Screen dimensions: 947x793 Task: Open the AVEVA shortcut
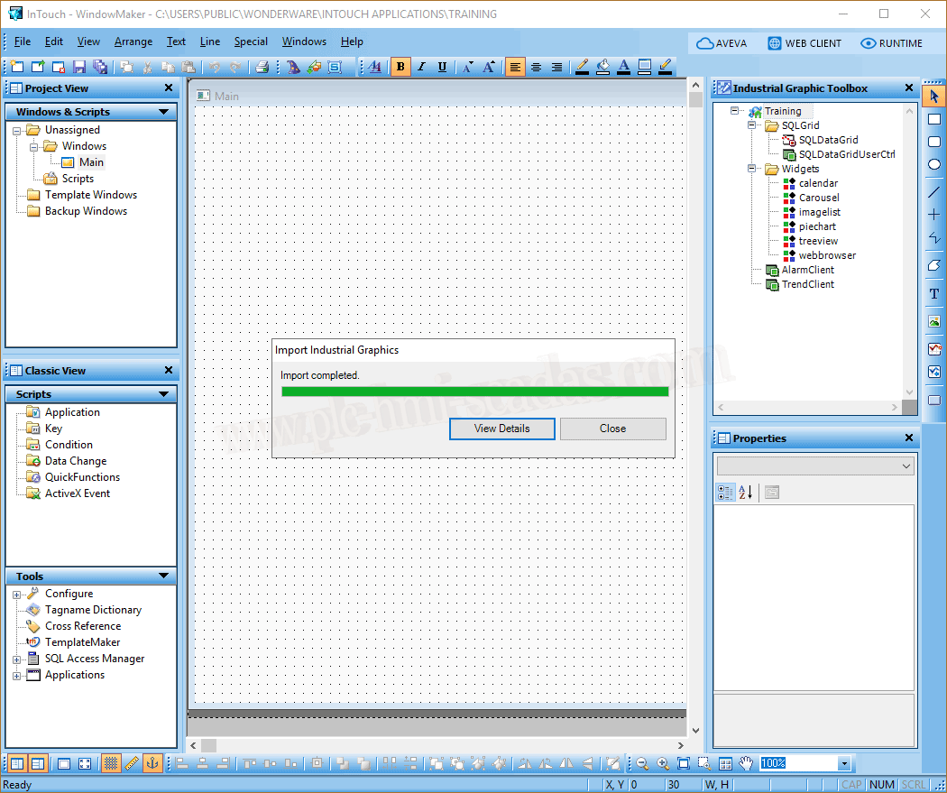pyautogui.click(x=722, y=43)
